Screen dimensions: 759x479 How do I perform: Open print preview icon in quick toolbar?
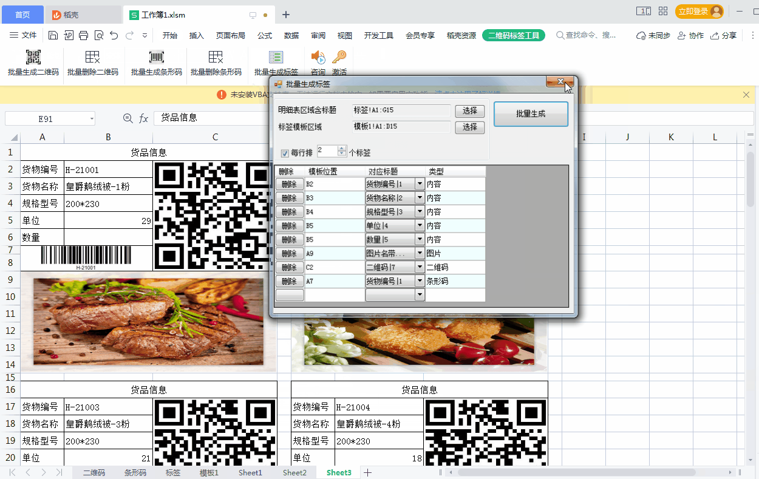99,36
